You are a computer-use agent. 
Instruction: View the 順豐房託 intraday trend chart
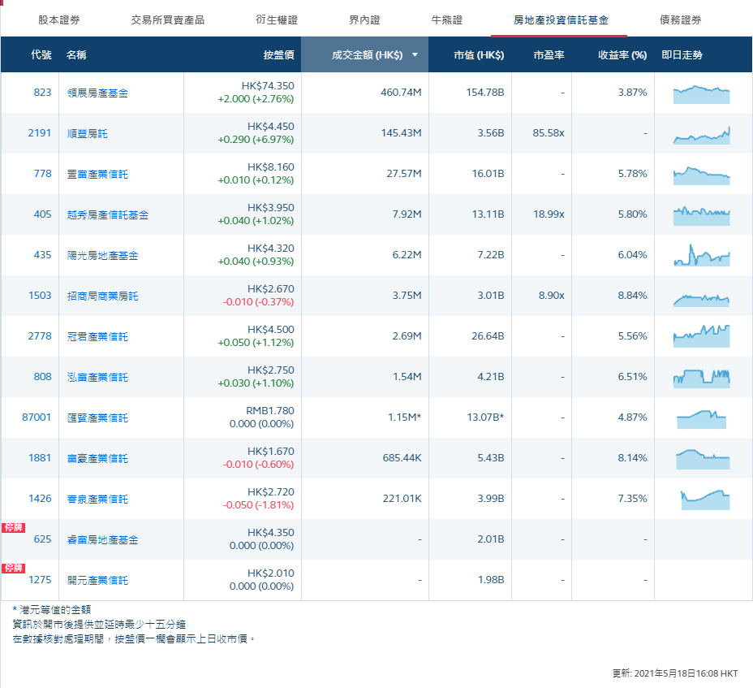pos(701,135)
